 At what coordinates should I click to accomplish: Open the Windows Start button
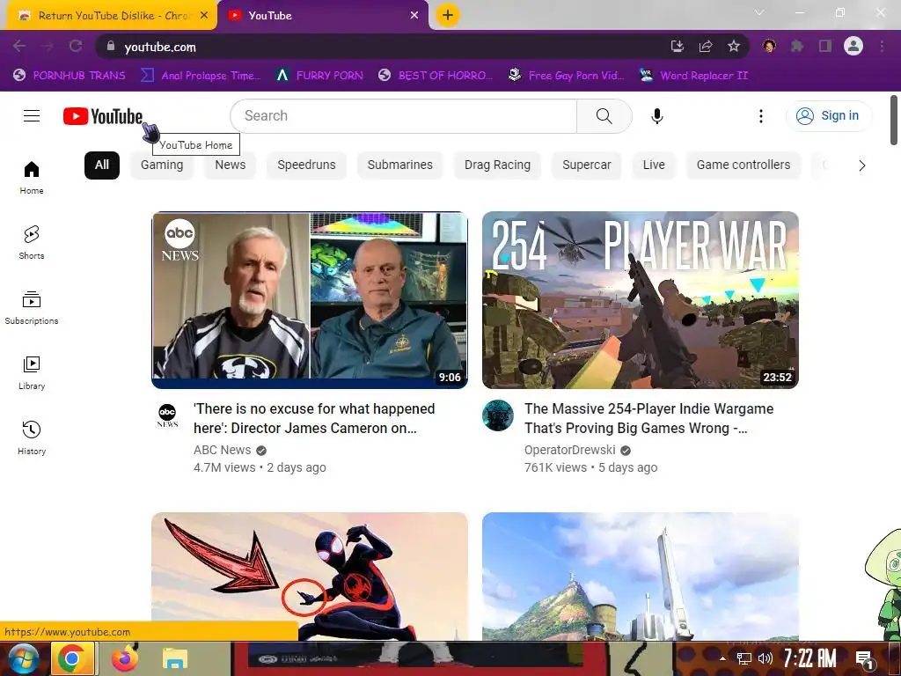[x=22, y=658]
